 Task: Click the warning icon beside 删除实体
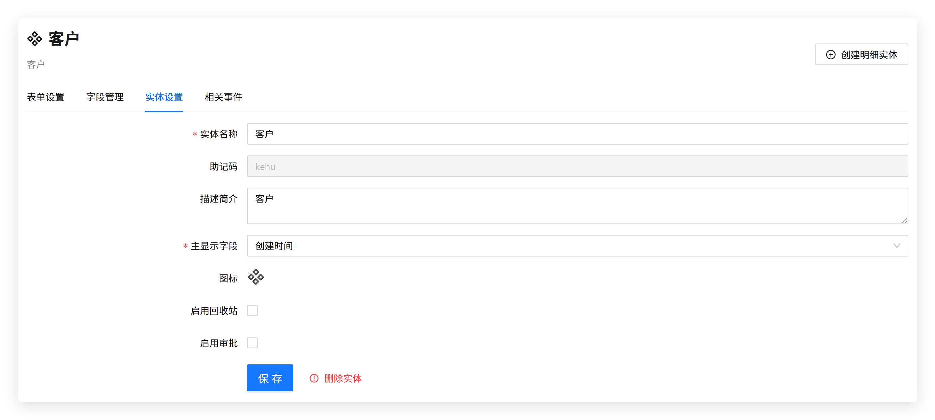(x=314, y=378)
